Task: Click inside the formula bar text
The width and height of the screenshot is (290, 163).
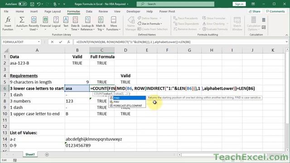Action: (133, 42)
